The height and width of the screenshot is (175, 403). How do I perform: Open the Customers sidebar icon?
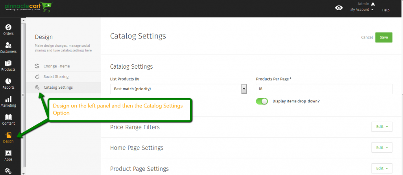point(9,45)
